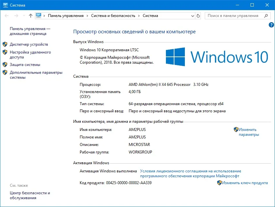Open Защита системы link
This screenshot has height=207, width=275.
coord(25,65)
